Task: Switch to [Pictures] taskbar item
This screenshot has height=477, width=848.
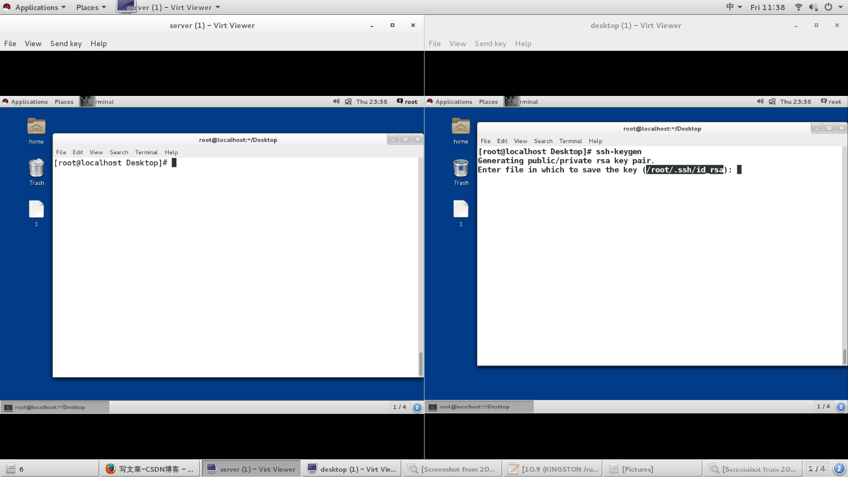Action: 653,469
